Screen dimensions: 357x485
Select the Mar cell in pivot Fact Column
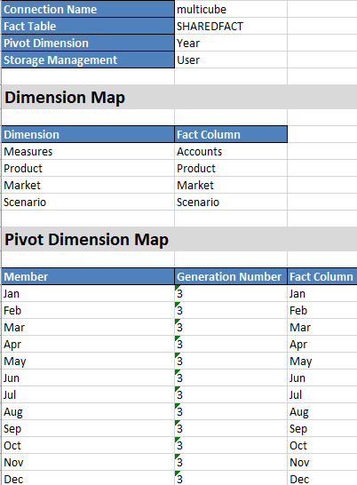click(x=322, y=327)
